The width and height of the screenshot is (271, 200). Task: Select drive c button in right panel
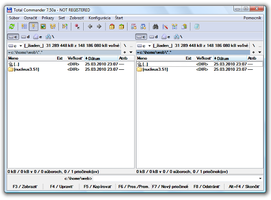(141, 37)
